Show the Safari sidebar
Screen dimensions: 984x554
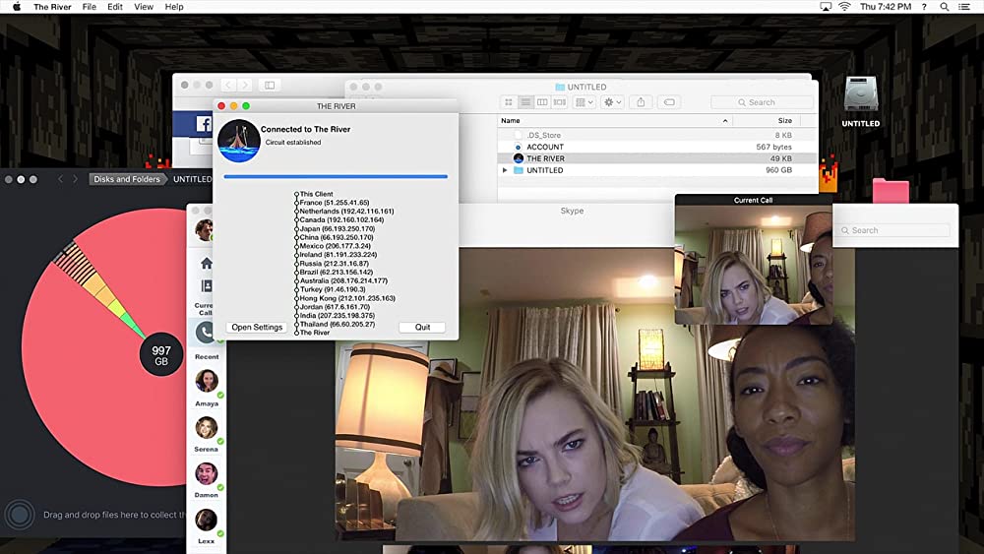pyautogui.click(x=270, y=86)
